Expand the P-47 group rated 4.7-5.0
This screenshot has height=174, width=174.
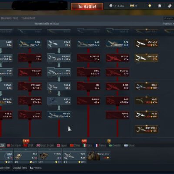click(30, 115)
